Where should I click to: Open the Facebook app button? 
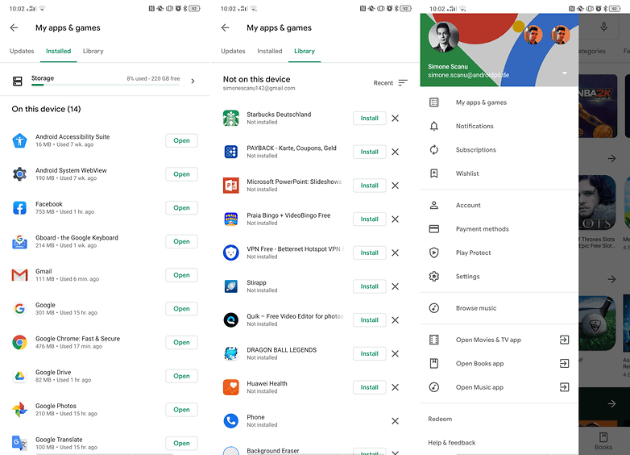pyautogui.click(x=181, y=208)
